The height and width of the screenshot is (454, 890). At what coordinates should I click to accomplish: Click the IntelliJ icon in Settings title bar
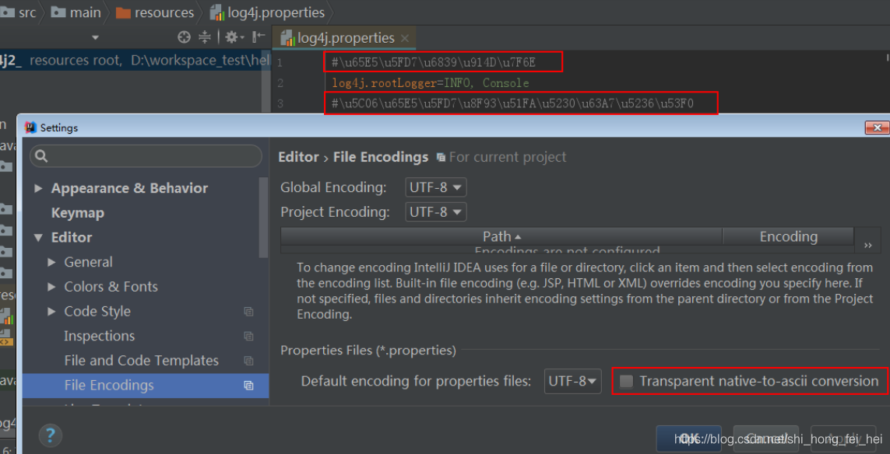coord(30,127)
